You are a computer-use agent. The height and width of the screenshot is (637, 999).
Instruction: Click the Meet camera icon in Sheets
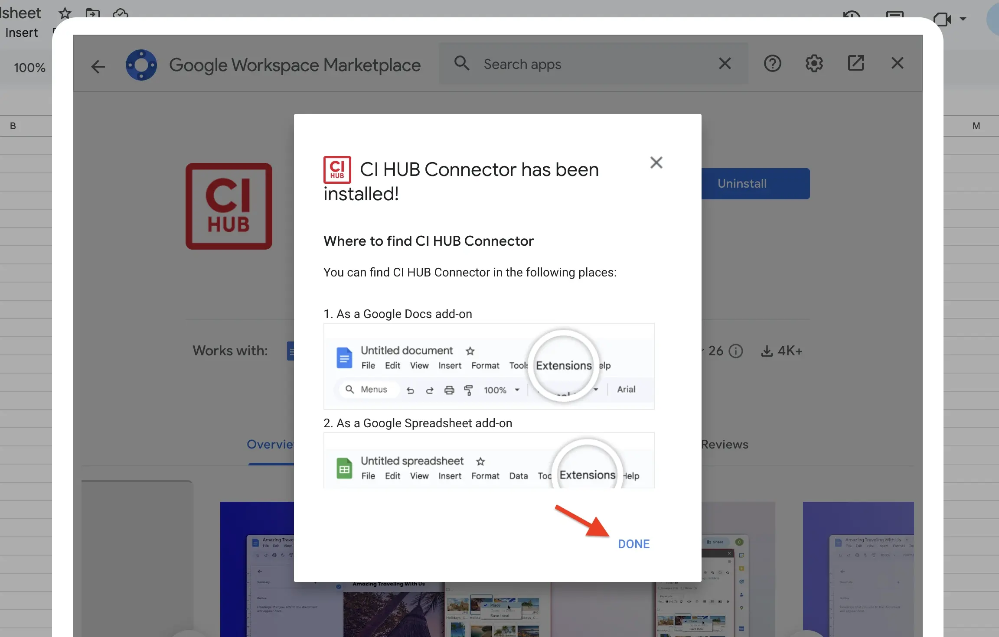(x=942, y=19)
